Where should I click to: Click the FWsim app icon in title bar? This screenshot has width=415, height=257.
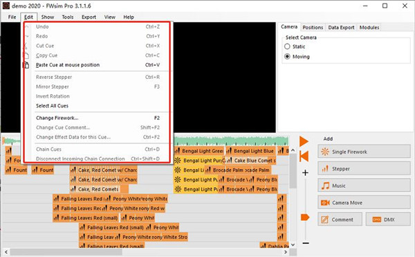6,6
